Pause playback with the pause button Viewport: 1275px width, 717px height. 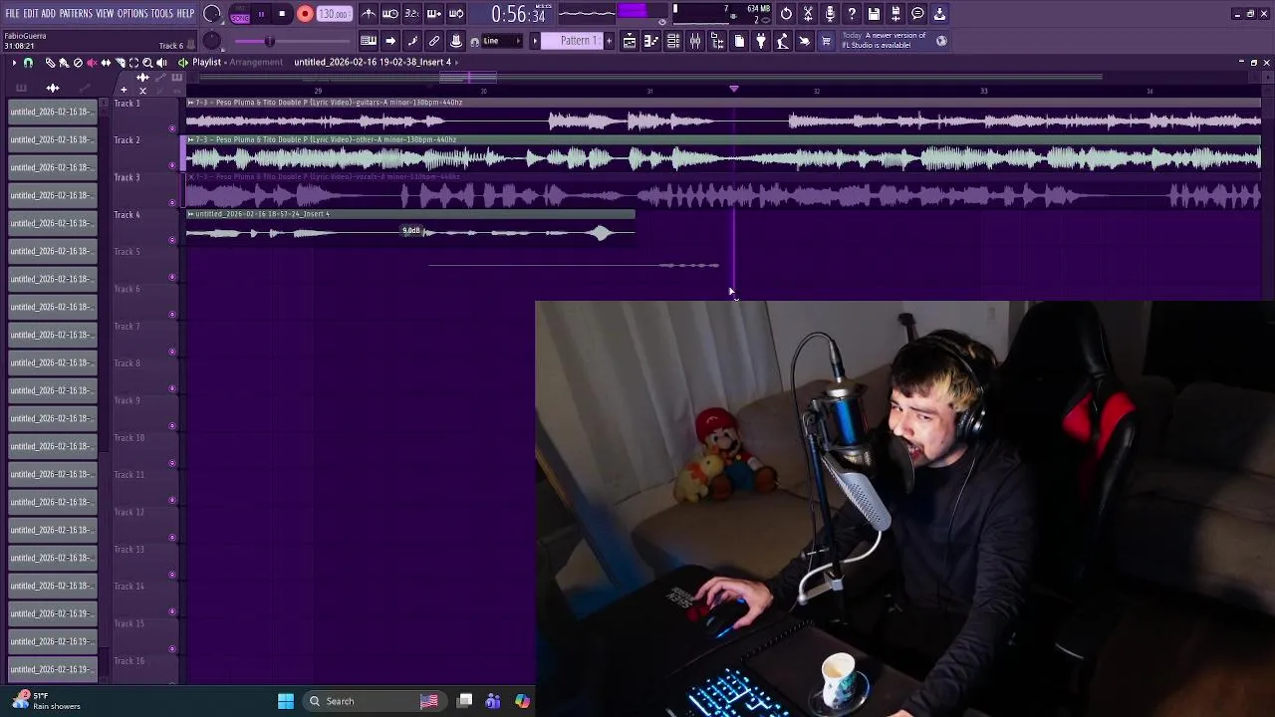coord(261,14)
